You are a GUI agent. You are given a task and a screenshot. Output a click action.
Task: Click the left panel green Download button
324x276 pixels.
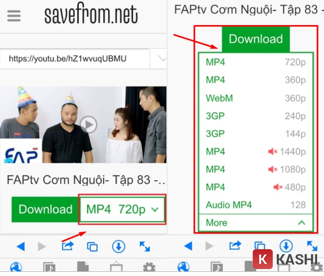pyautogui.click(x=45, y=209)
